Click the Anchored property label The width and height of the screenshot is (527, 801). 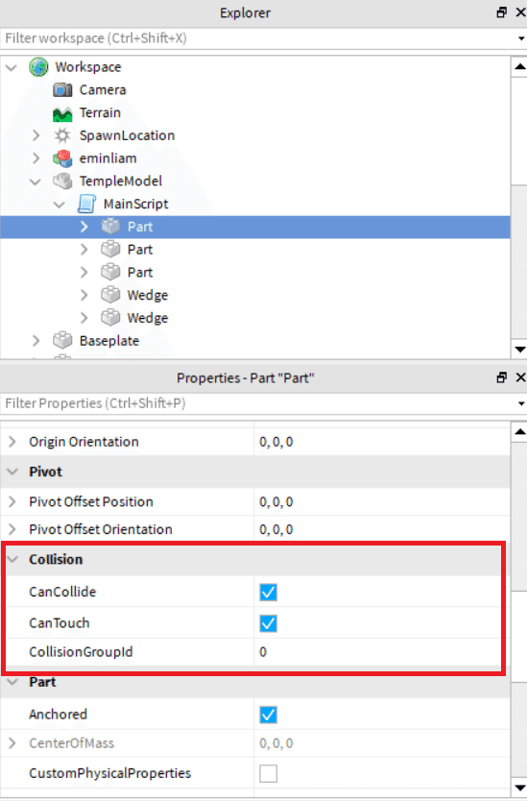coord(58,715)
